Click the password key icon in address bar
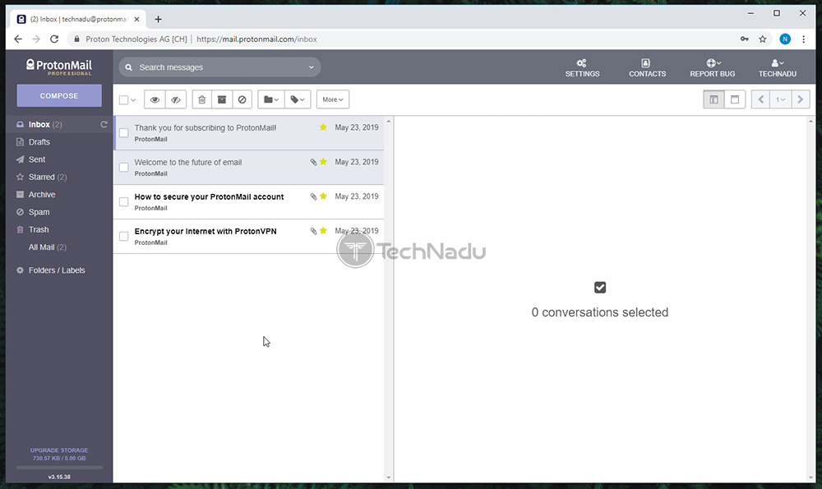 [x=745, y=39]
